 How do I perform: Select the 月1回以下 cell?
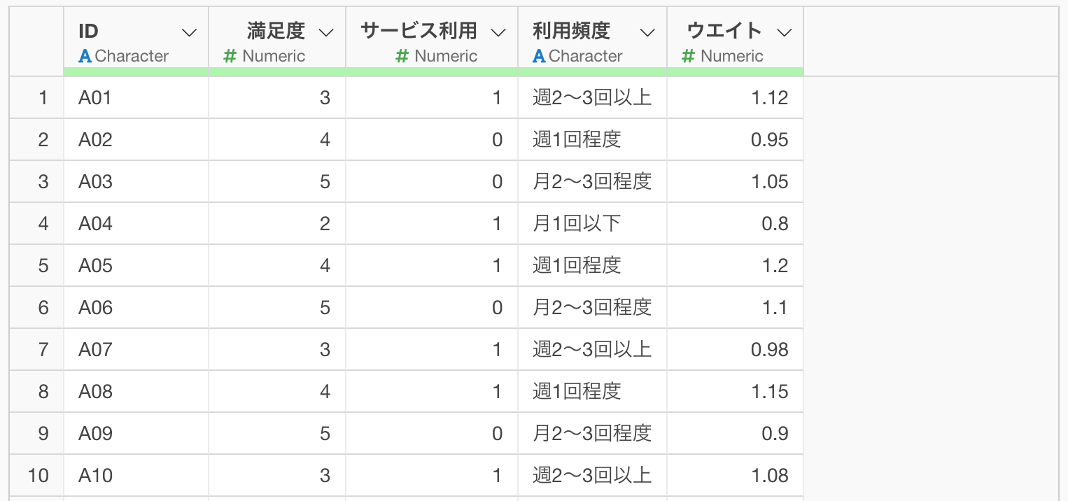coord(577,224)
